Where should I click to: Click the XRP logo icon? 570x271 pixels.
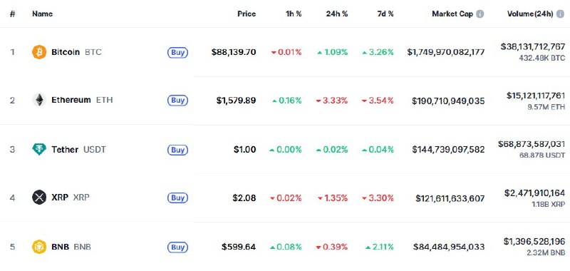tap(39, 198)
